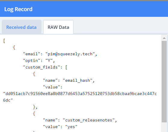This screenshot has width=168, height=132.
Task: Click the "yes" value text
Action: [71, 127]
